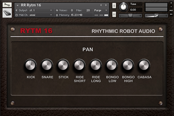The width and height of the screenshot is (174, 116).
Task: Click the KICK pan knob
Action: click(x=30, y=65)
